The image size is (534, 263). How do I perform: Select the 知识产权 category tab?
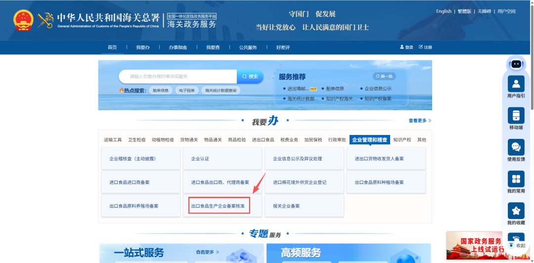point(402,140)
